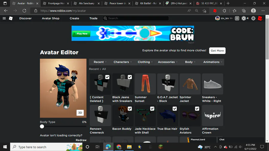Open Task View on taskbar

click(x=97, y=147)
